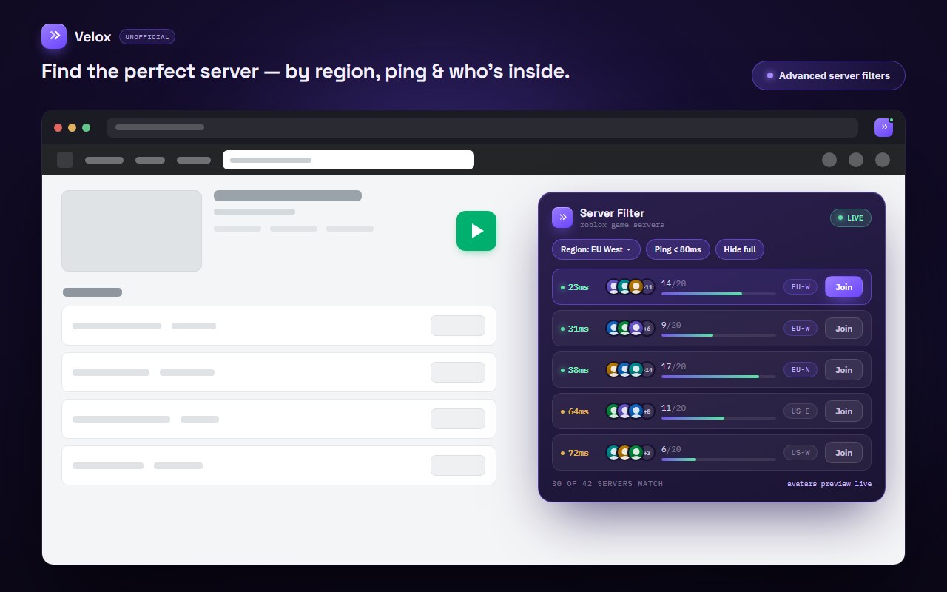This screenshot has width=947, height=592.
Task: Click the third nav link placeholder in page navbar
Action: 194,160
